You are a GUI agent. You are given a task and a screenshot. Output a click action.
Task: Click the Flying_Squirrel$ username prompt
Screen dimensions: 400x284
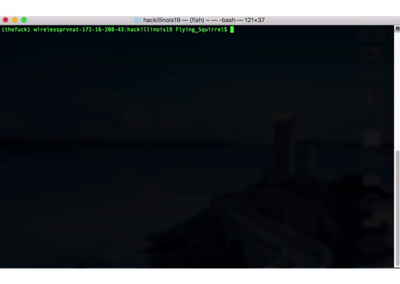click(201, 29)
